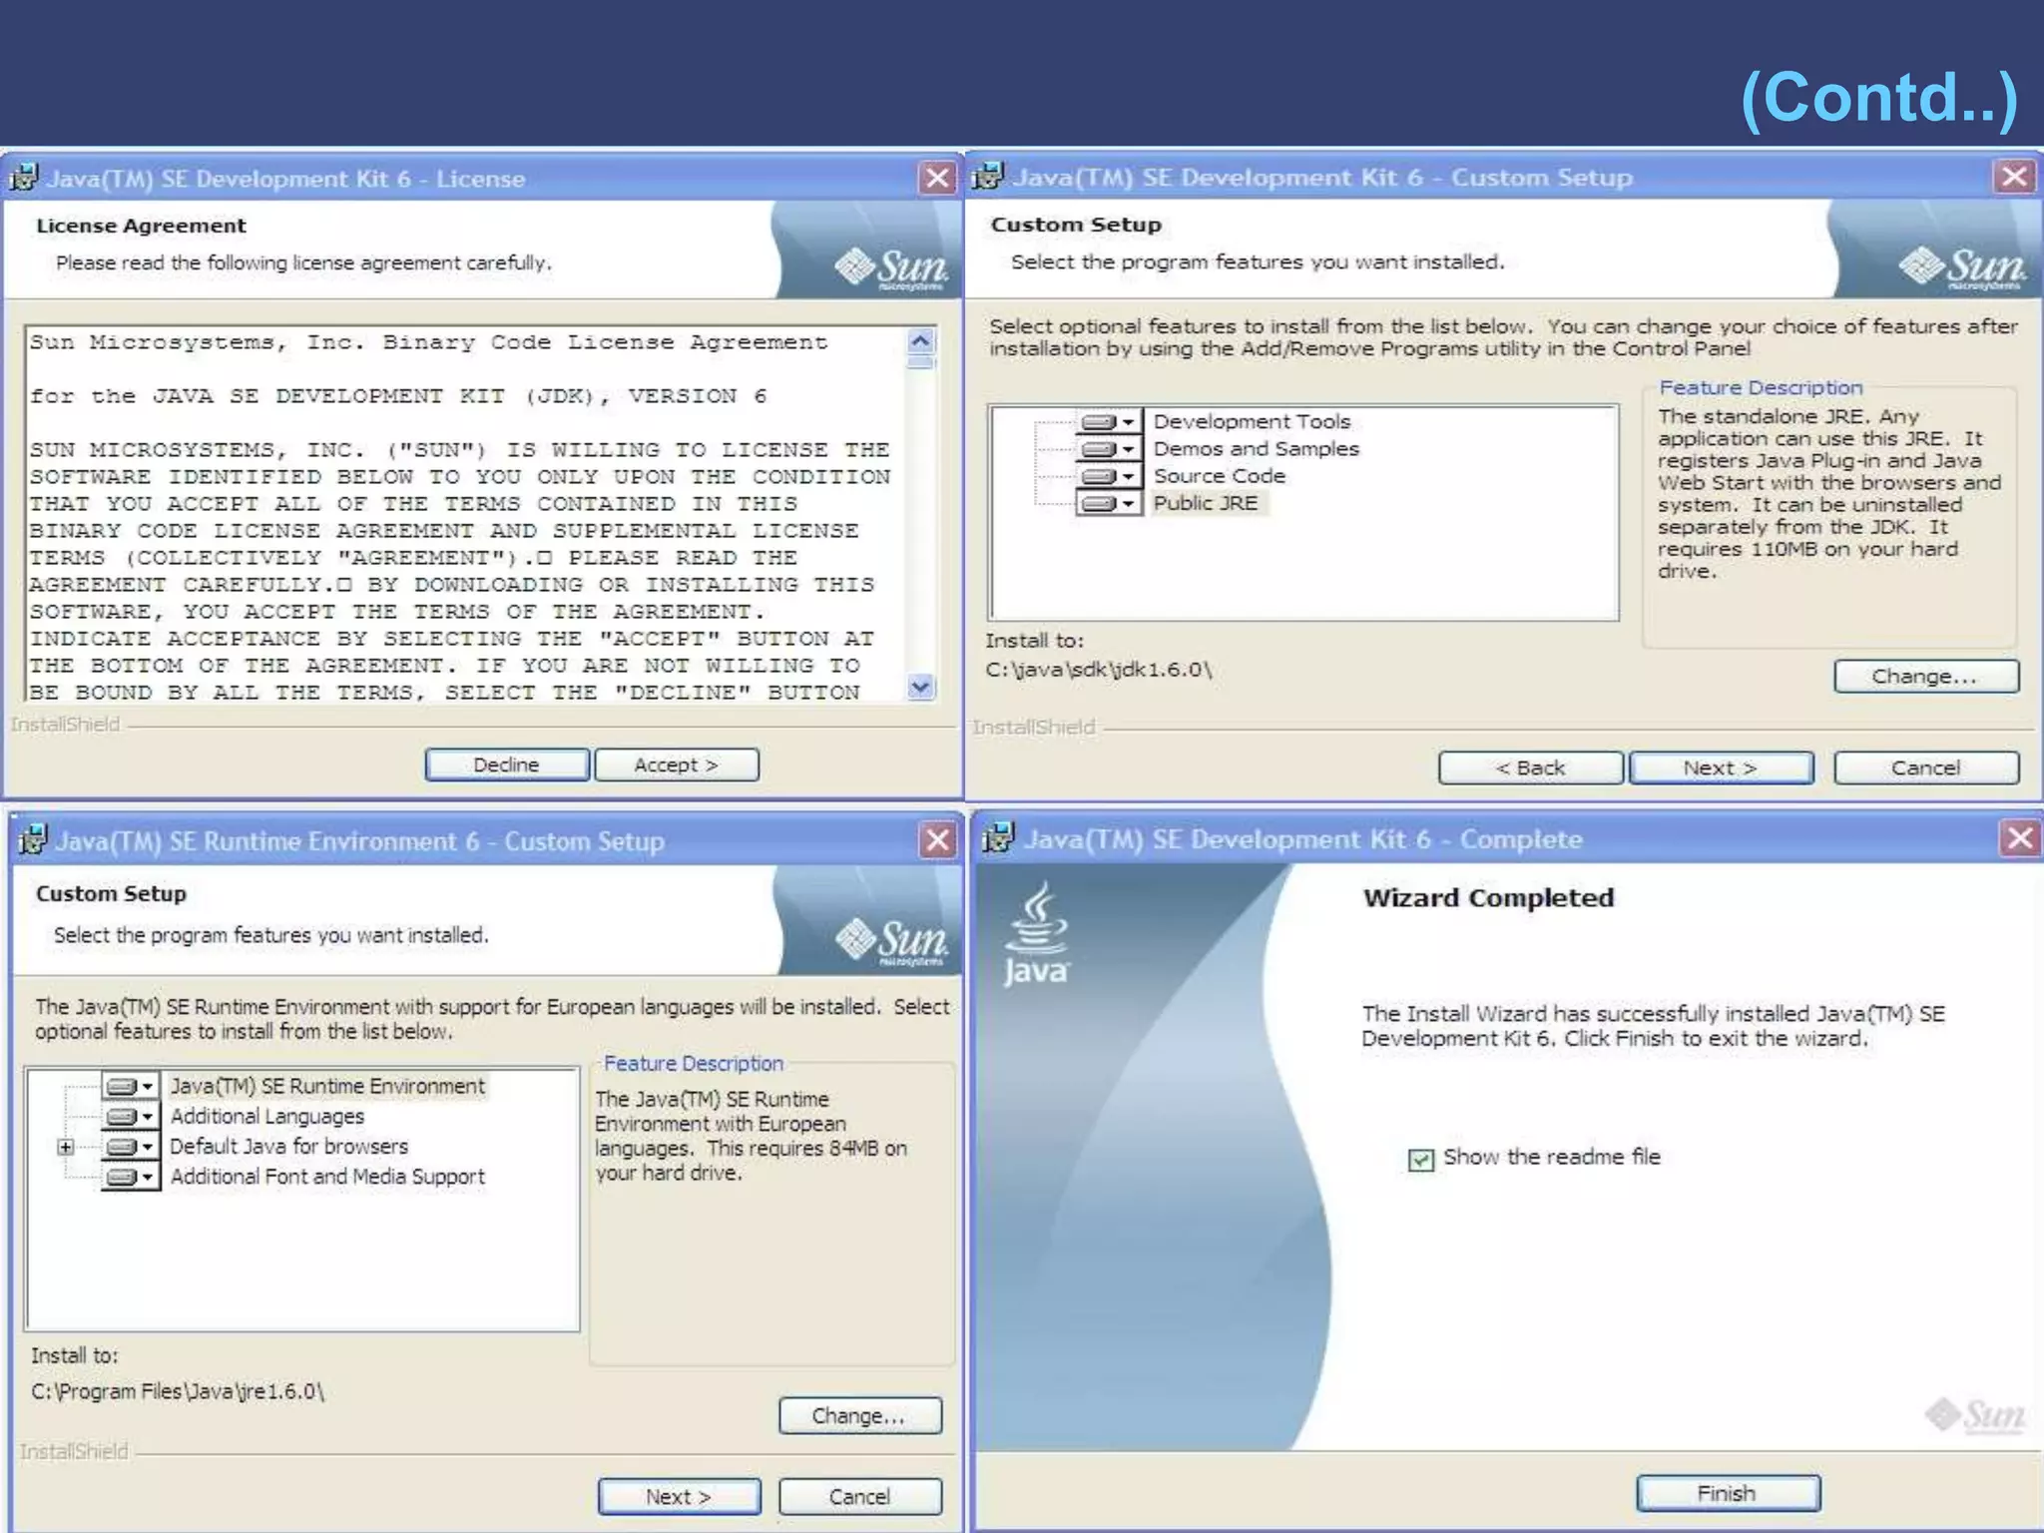Viewport: 2044px width, 1533px height.
Task: Select the Additional Languages tree item
Action: (x=266, y=1116)
